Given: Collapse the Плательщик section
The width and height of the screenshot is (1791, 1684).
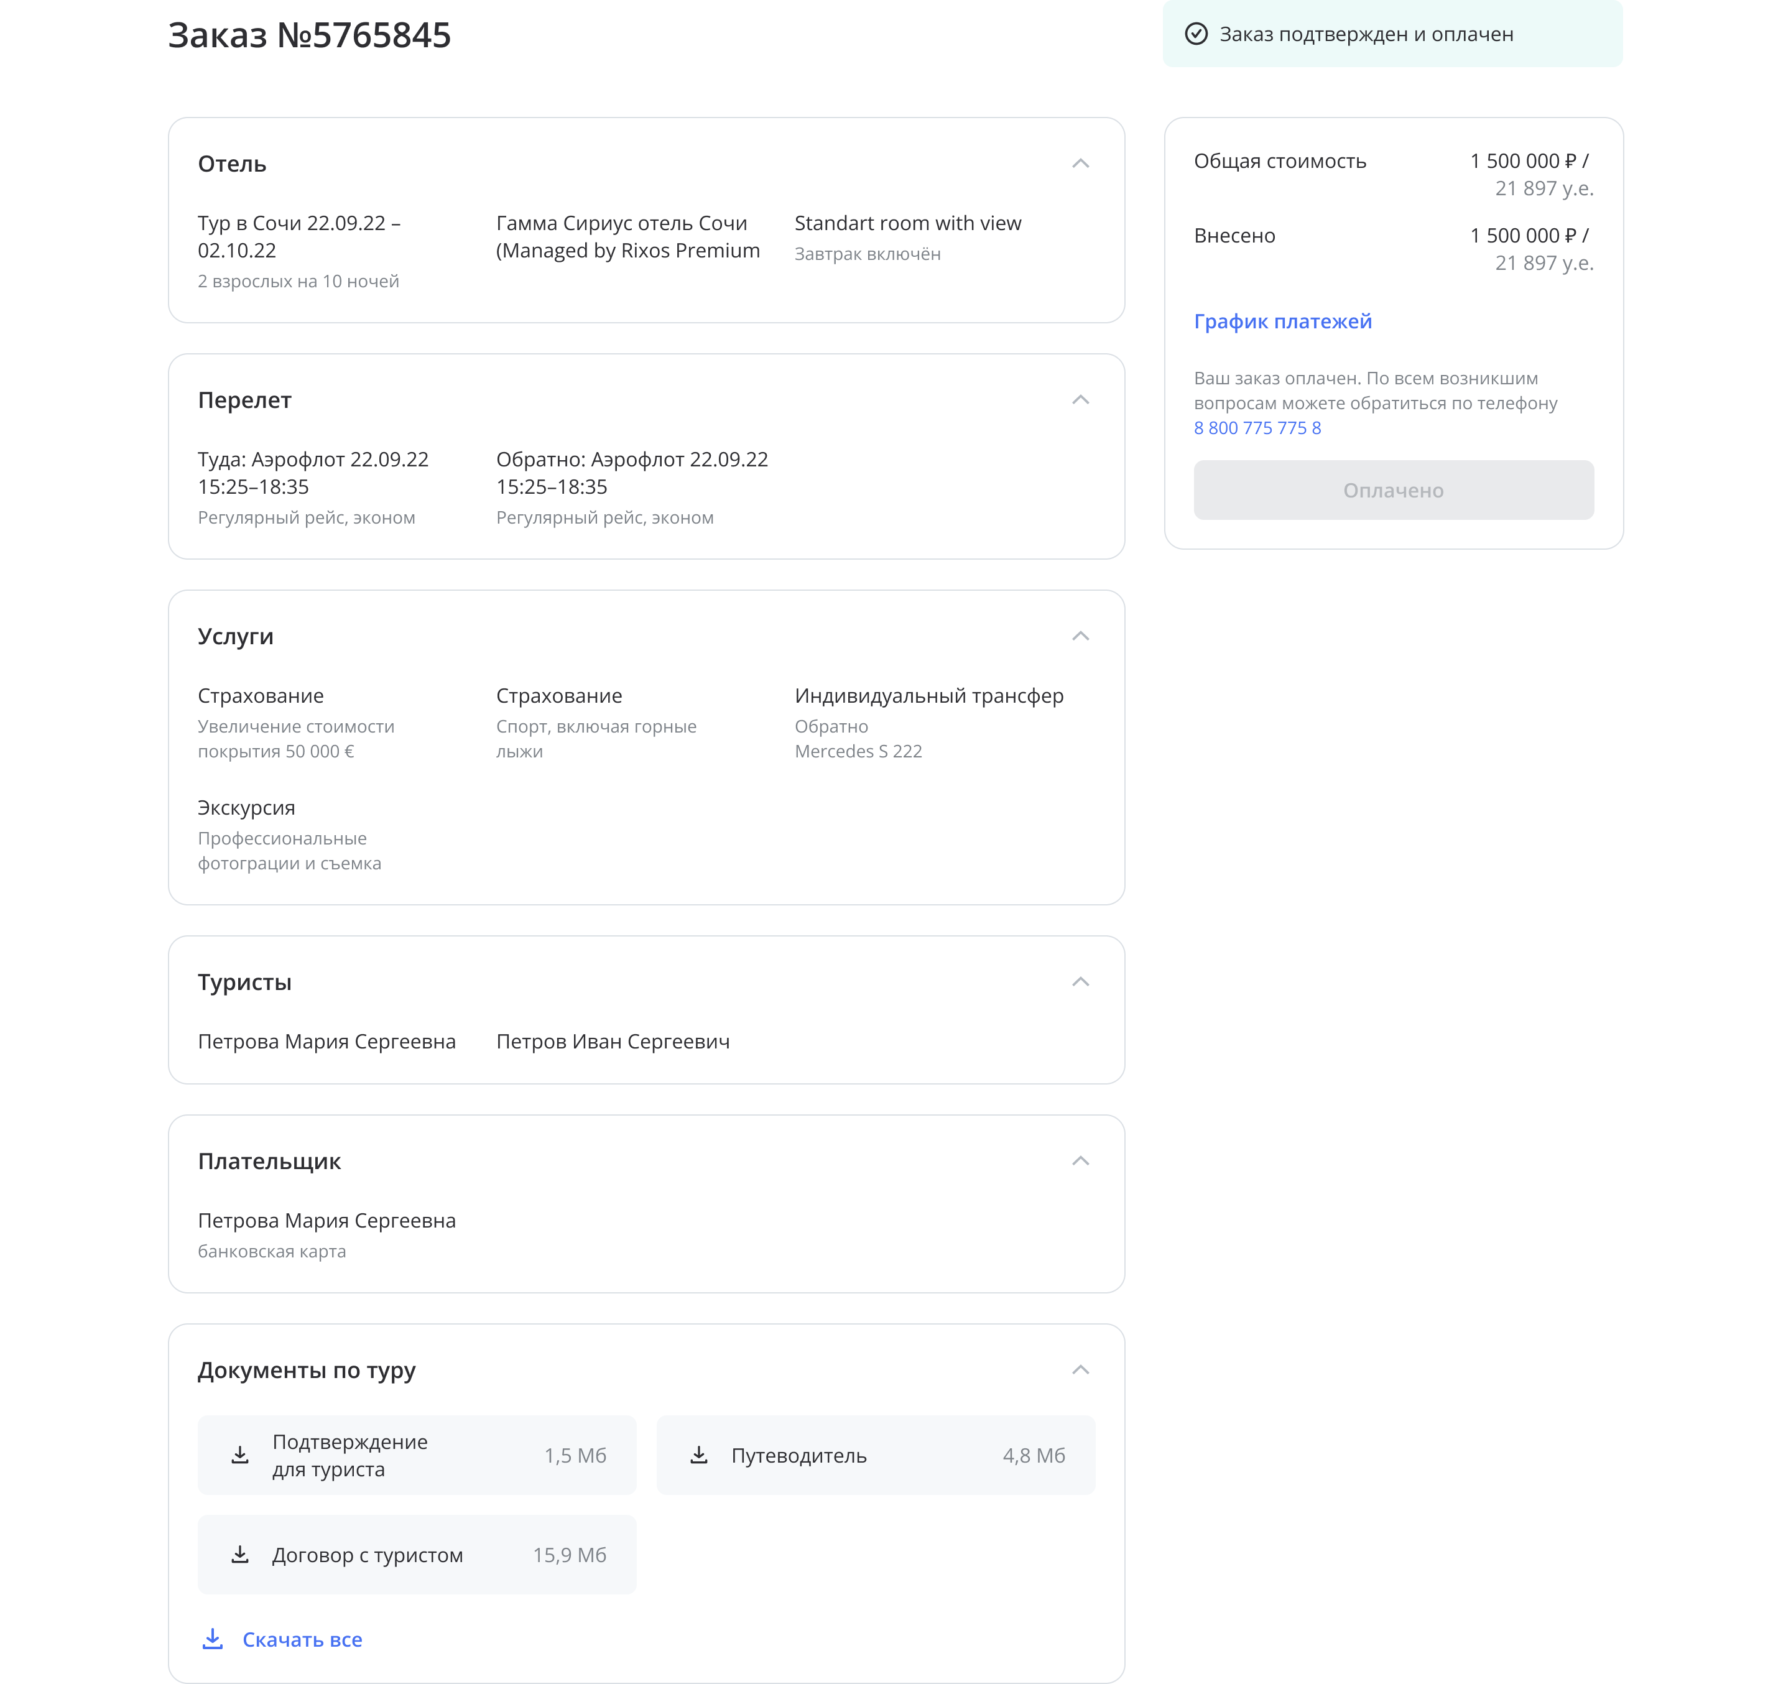Looking at the screenshot, I should tap(1080, 1160).
